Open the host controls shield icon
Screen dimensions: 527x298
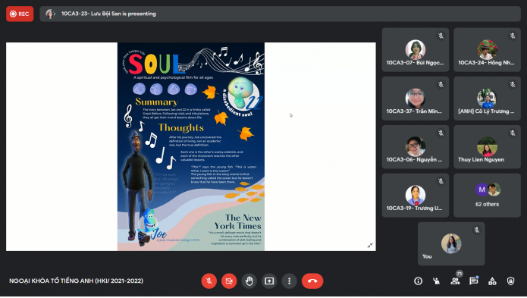pyautogui.click(x=510, y=281)
